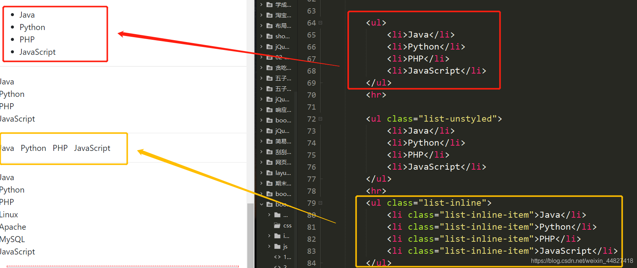This screenshot has width=637, height=268.
Task: Expand the 贪吃 folder chevron
Action: (x=262, y=68)
